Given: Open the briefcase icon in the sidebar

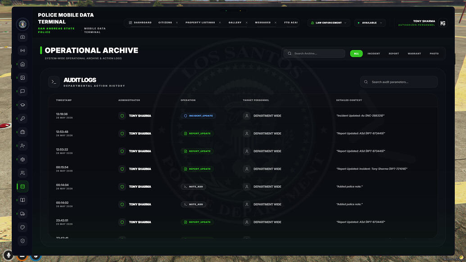Looking at the screenshot, I should point(23,132).
